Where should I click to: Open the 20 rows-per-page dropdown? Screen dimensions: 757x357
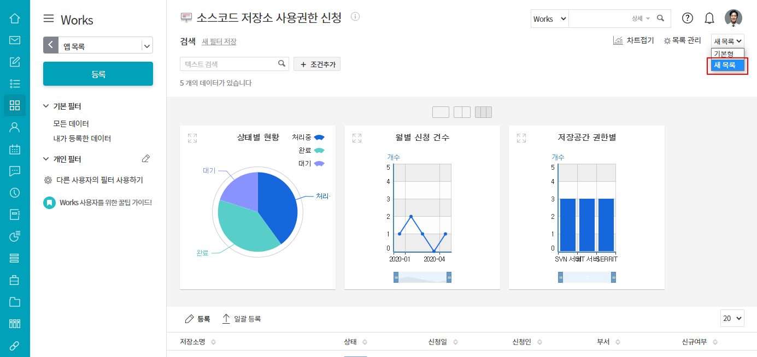tap(732, 318)
